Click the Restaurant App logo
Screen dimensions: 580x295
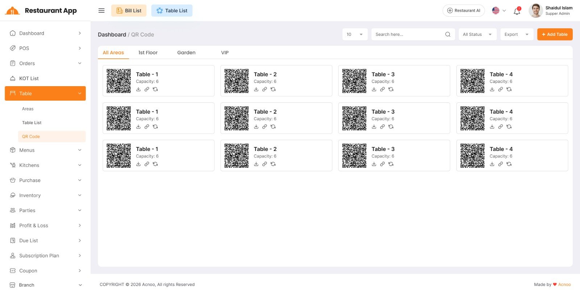(41, 10)
